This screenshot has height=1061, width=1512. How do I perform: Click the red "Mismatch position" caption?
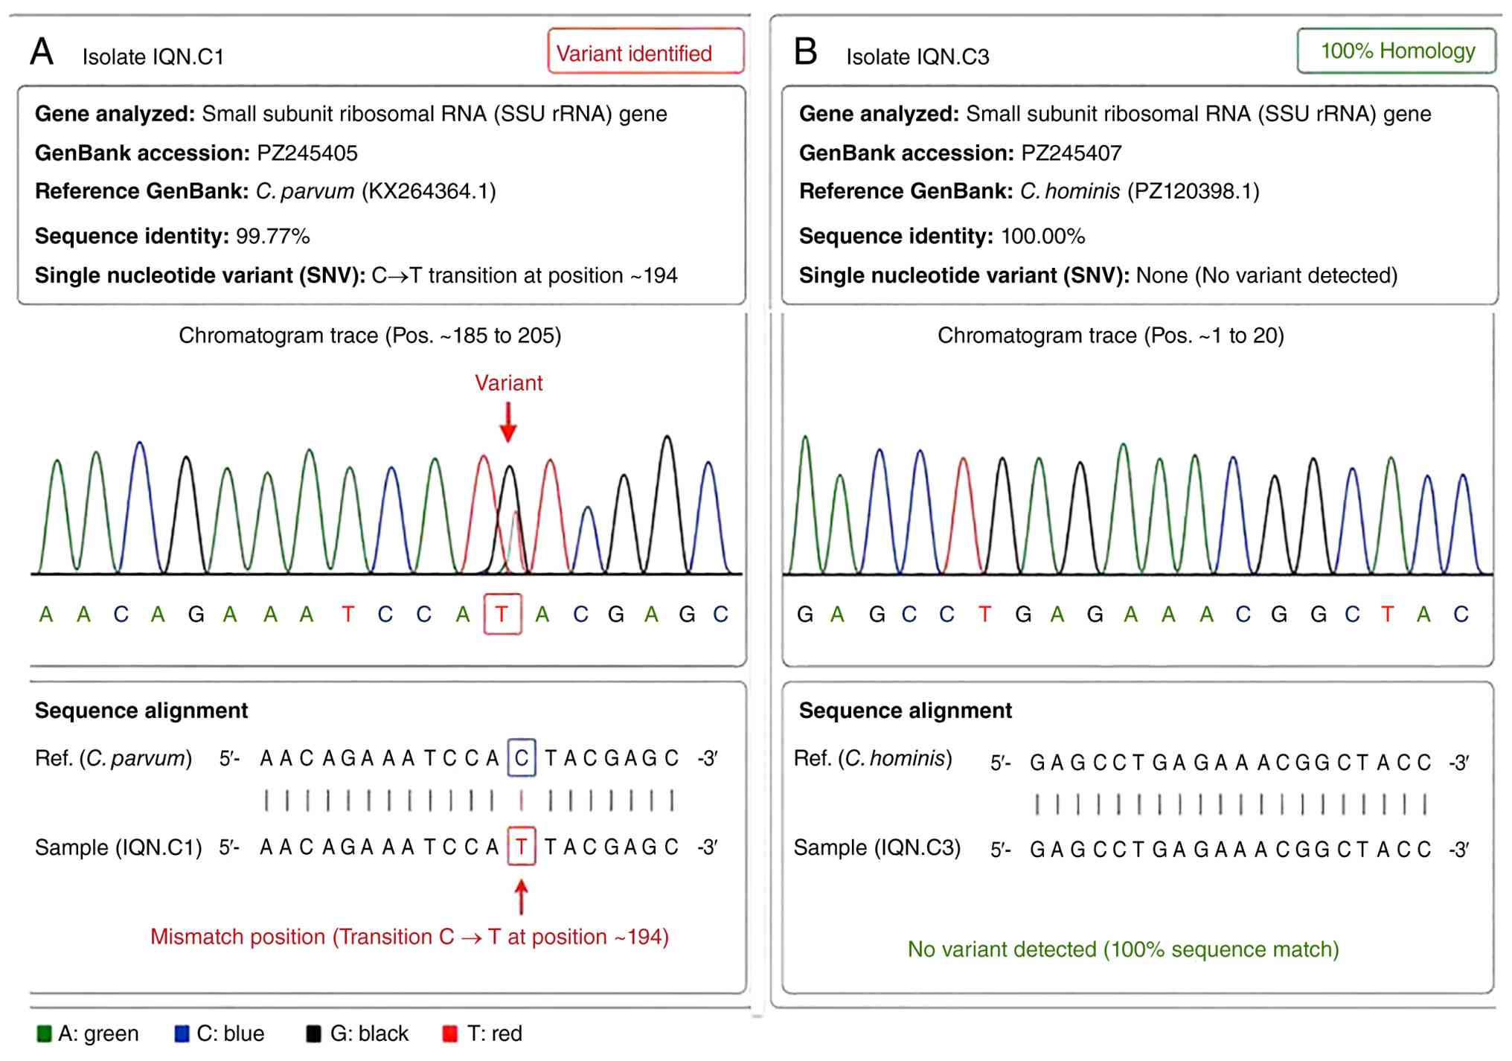[x=410, y=937]
